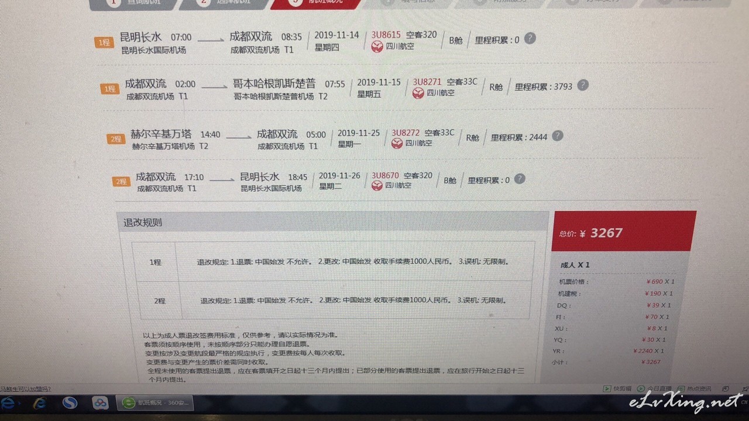The image size is (749, 421).
Task: Click orange 2程 badge on Helsinki–Chengdu row
Action: tap(115, 139)
